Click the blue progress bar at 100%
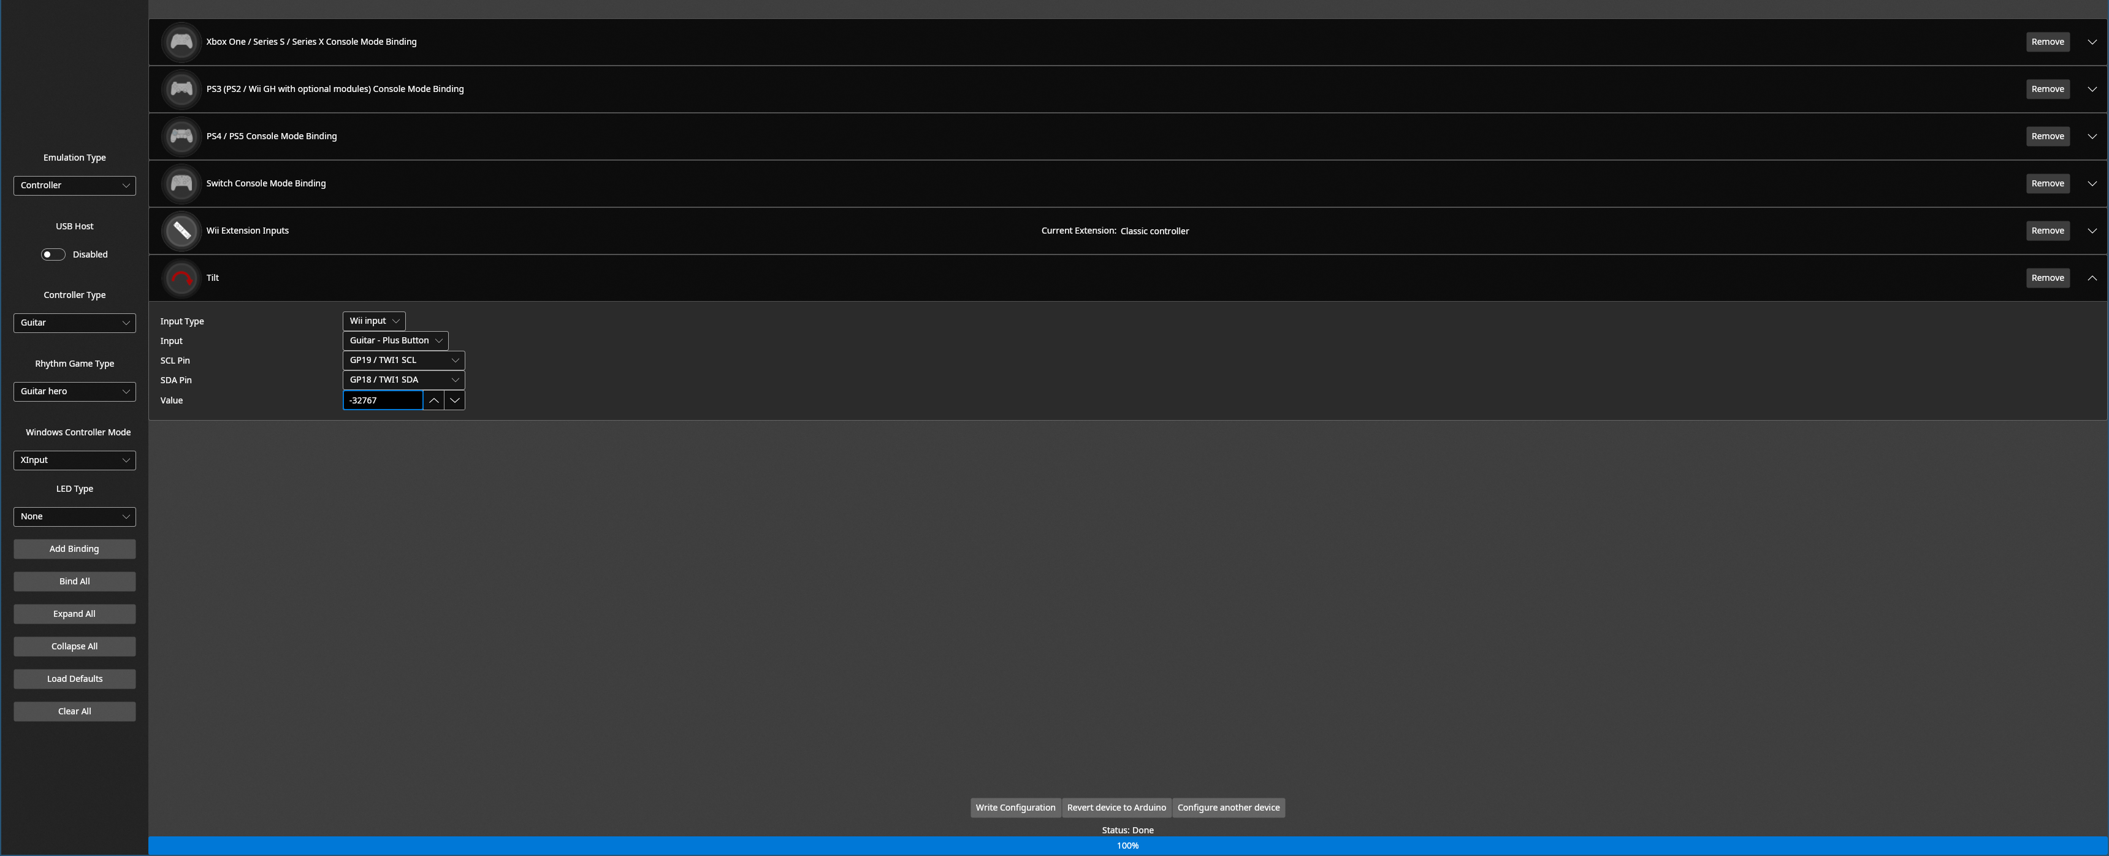Viewport: 2109px width, 856px height. tap(1127, 846)
